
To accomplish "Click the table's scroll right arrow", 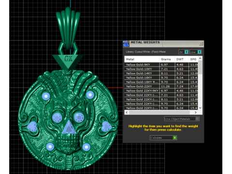I will point(196,112).
